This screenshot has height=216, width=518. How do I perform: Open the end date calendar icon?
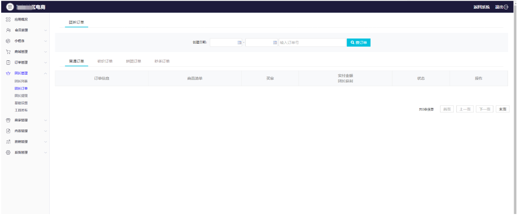click(275, 42)
